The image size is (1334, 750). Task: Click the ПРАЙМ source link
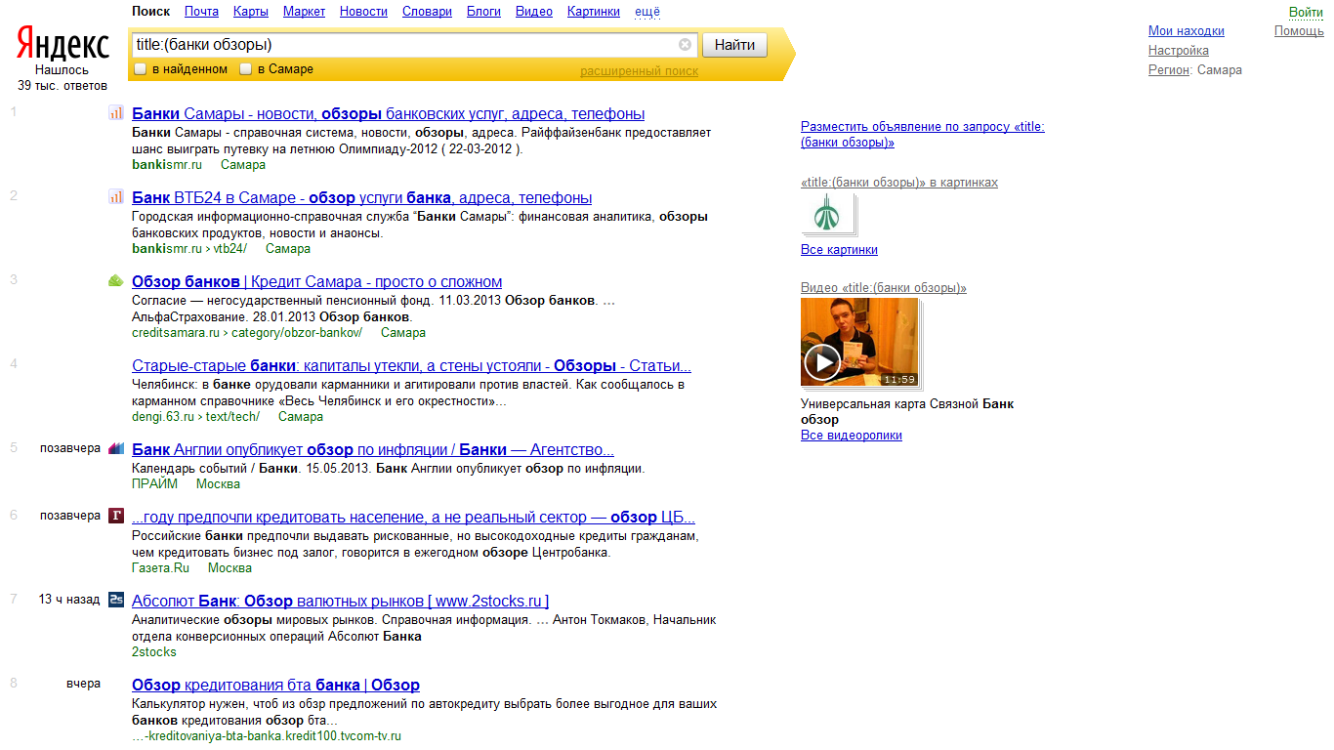(x=155, y=484)
